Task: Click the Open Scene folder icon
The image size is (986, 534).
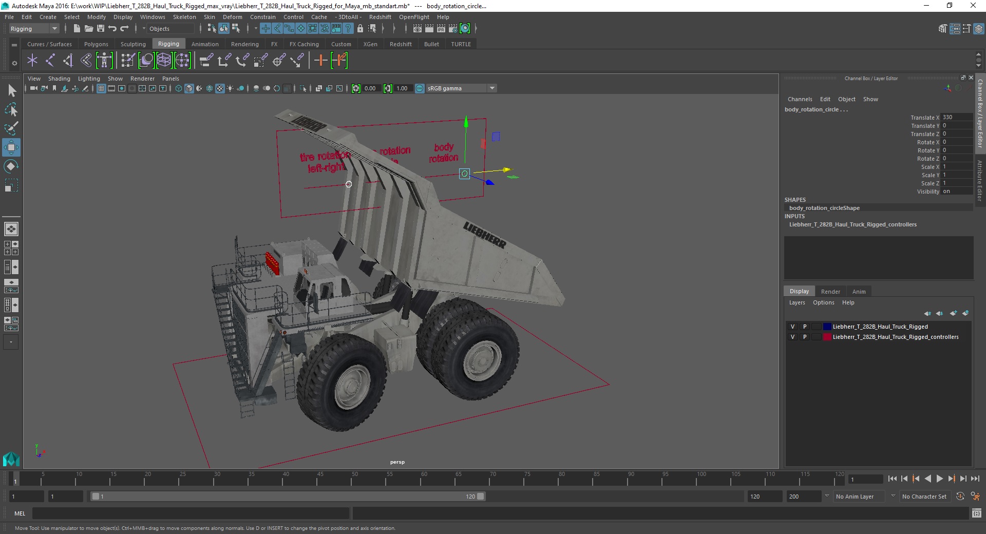Action: pos(88,29)
